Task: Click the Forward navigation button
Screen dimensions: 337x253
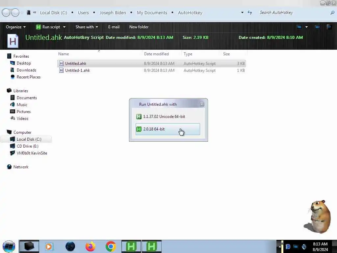Action: click(15, 13)
